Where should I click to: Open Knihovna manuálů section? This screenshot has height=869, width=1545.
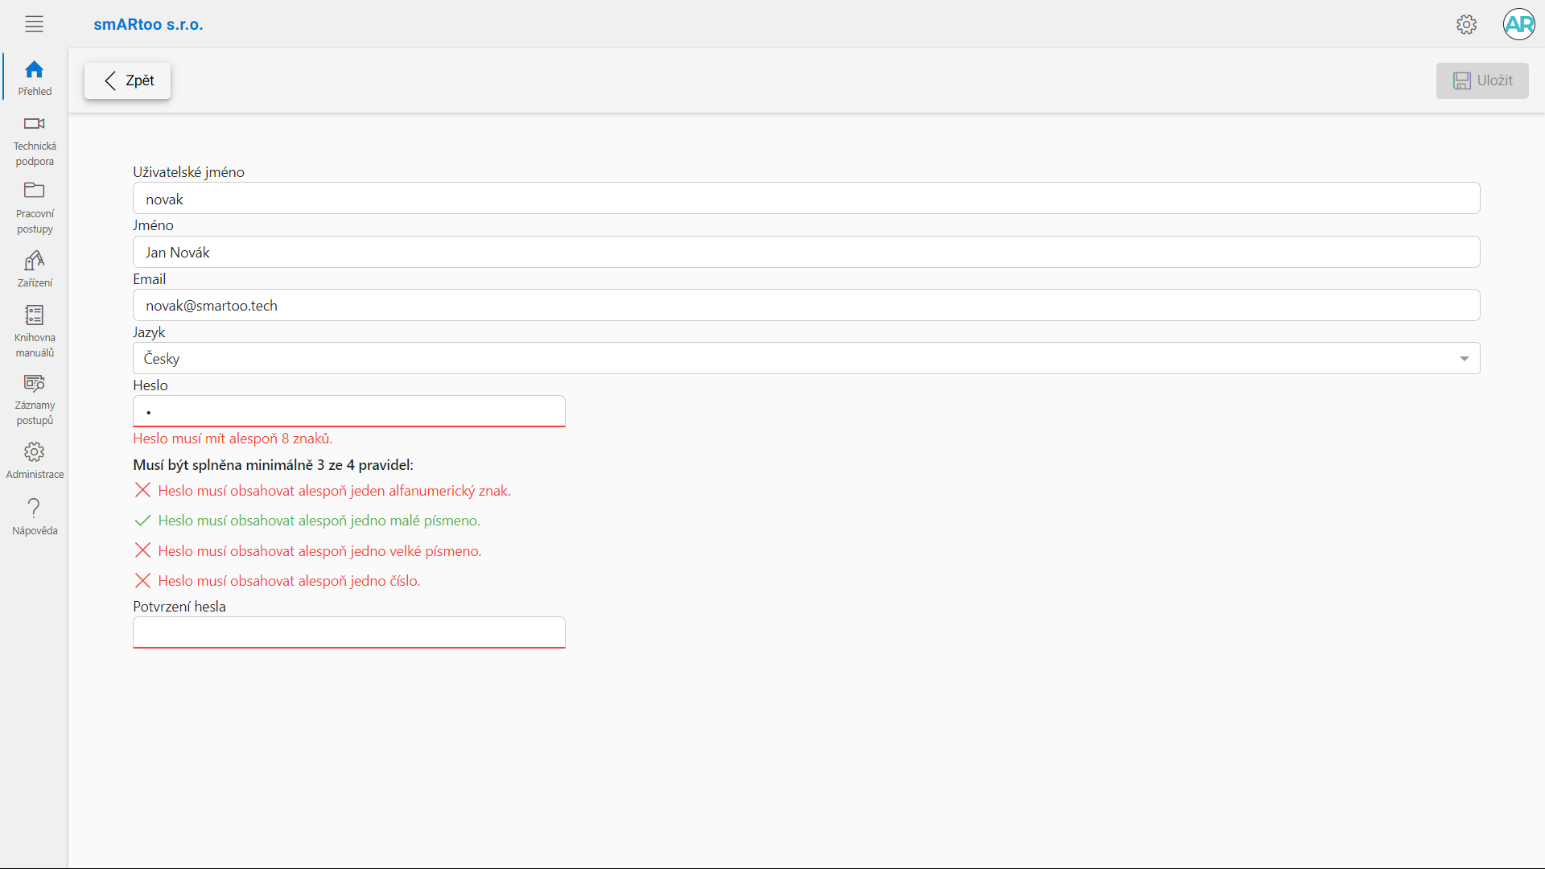(35, 332)
